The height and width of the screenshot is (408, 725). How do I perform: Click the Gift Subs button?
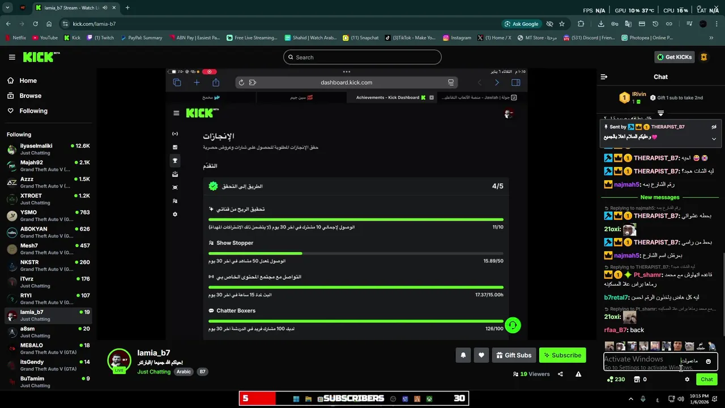point(514,355)
